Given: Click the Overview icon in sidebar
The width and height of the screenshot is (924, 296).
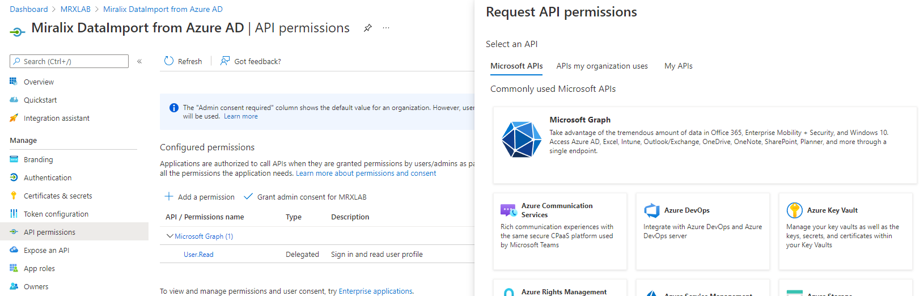Looking at the screenshot, I should click(14, 82).
